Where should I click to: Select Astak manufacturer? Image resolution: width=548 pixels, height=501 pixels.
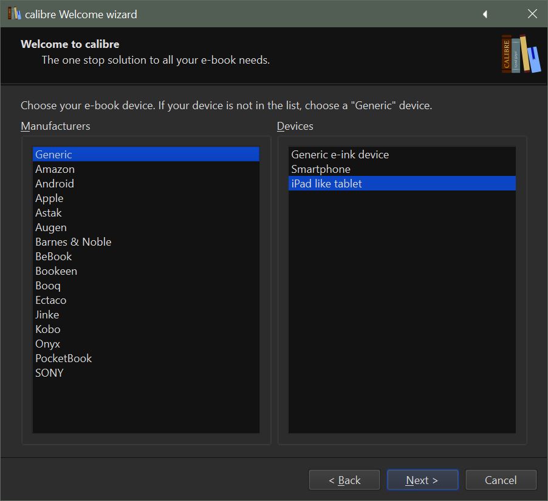click(146, 212)
